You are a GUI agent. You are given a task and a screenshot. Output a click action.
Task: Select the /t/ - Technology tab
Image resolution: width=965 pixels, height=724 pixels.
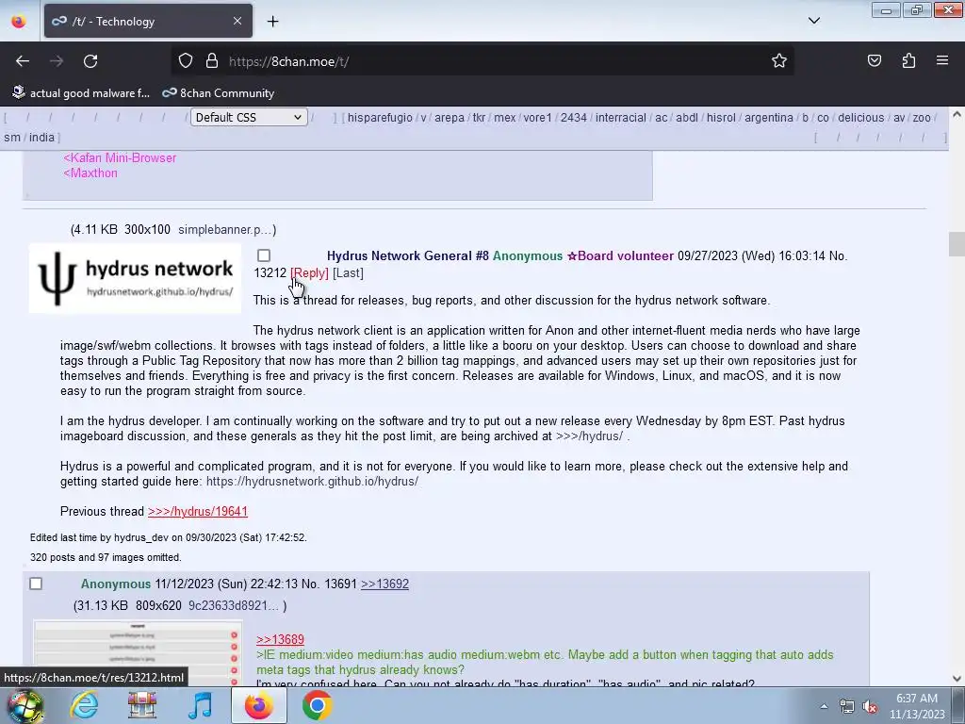click(x=148, y=21)
